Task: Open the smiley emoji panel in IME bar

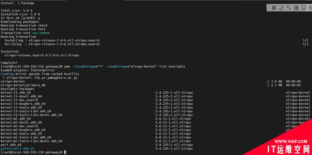Action: [304, 8]
